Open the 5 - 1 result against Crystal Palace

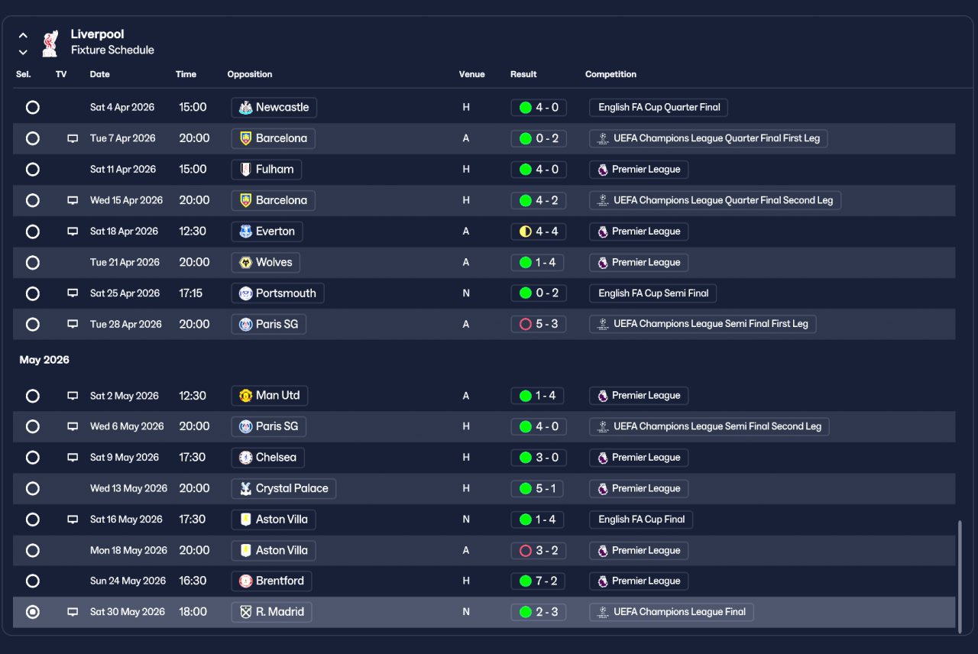pos(539,488)
